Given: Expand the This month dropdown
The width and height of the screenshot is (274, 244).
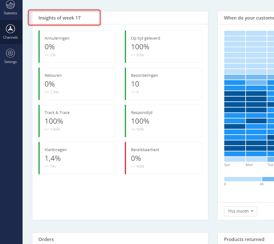Looking at the screenshot, I should tap(240, 211).
